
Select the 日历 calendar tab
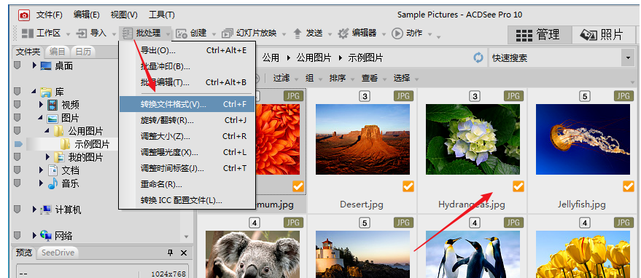(x=83, y=52)
